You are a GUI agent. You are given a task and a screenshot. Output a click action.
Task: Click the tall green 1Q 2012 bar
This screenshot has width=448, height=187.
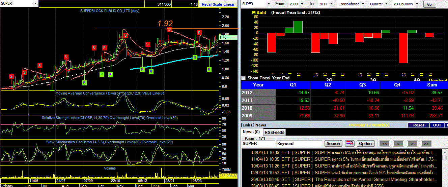point(298,27)
